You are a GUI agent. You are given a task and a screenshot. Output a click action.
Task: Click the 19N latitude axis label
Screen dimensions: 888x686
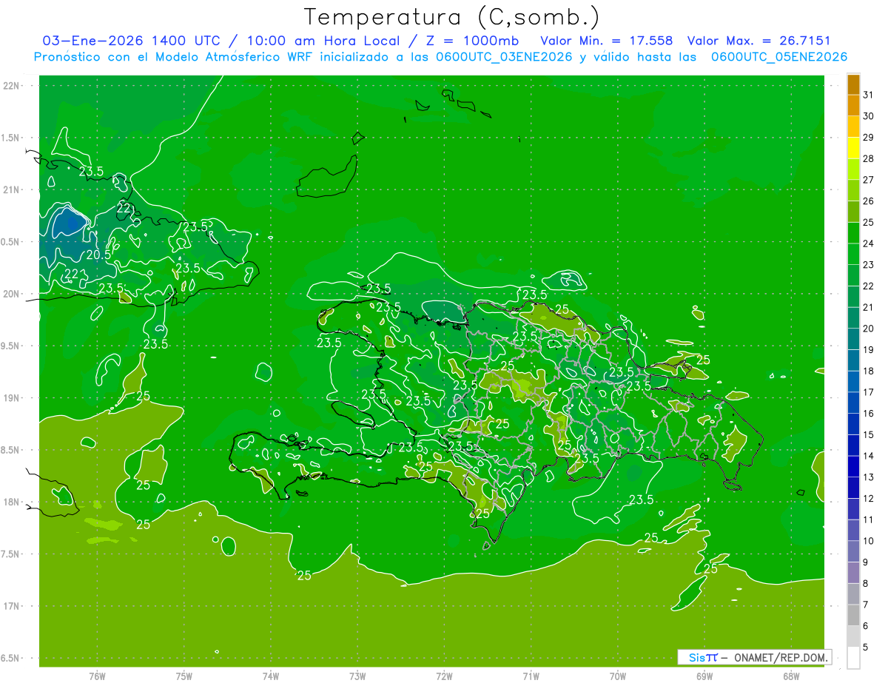click(x=10, y=398)
